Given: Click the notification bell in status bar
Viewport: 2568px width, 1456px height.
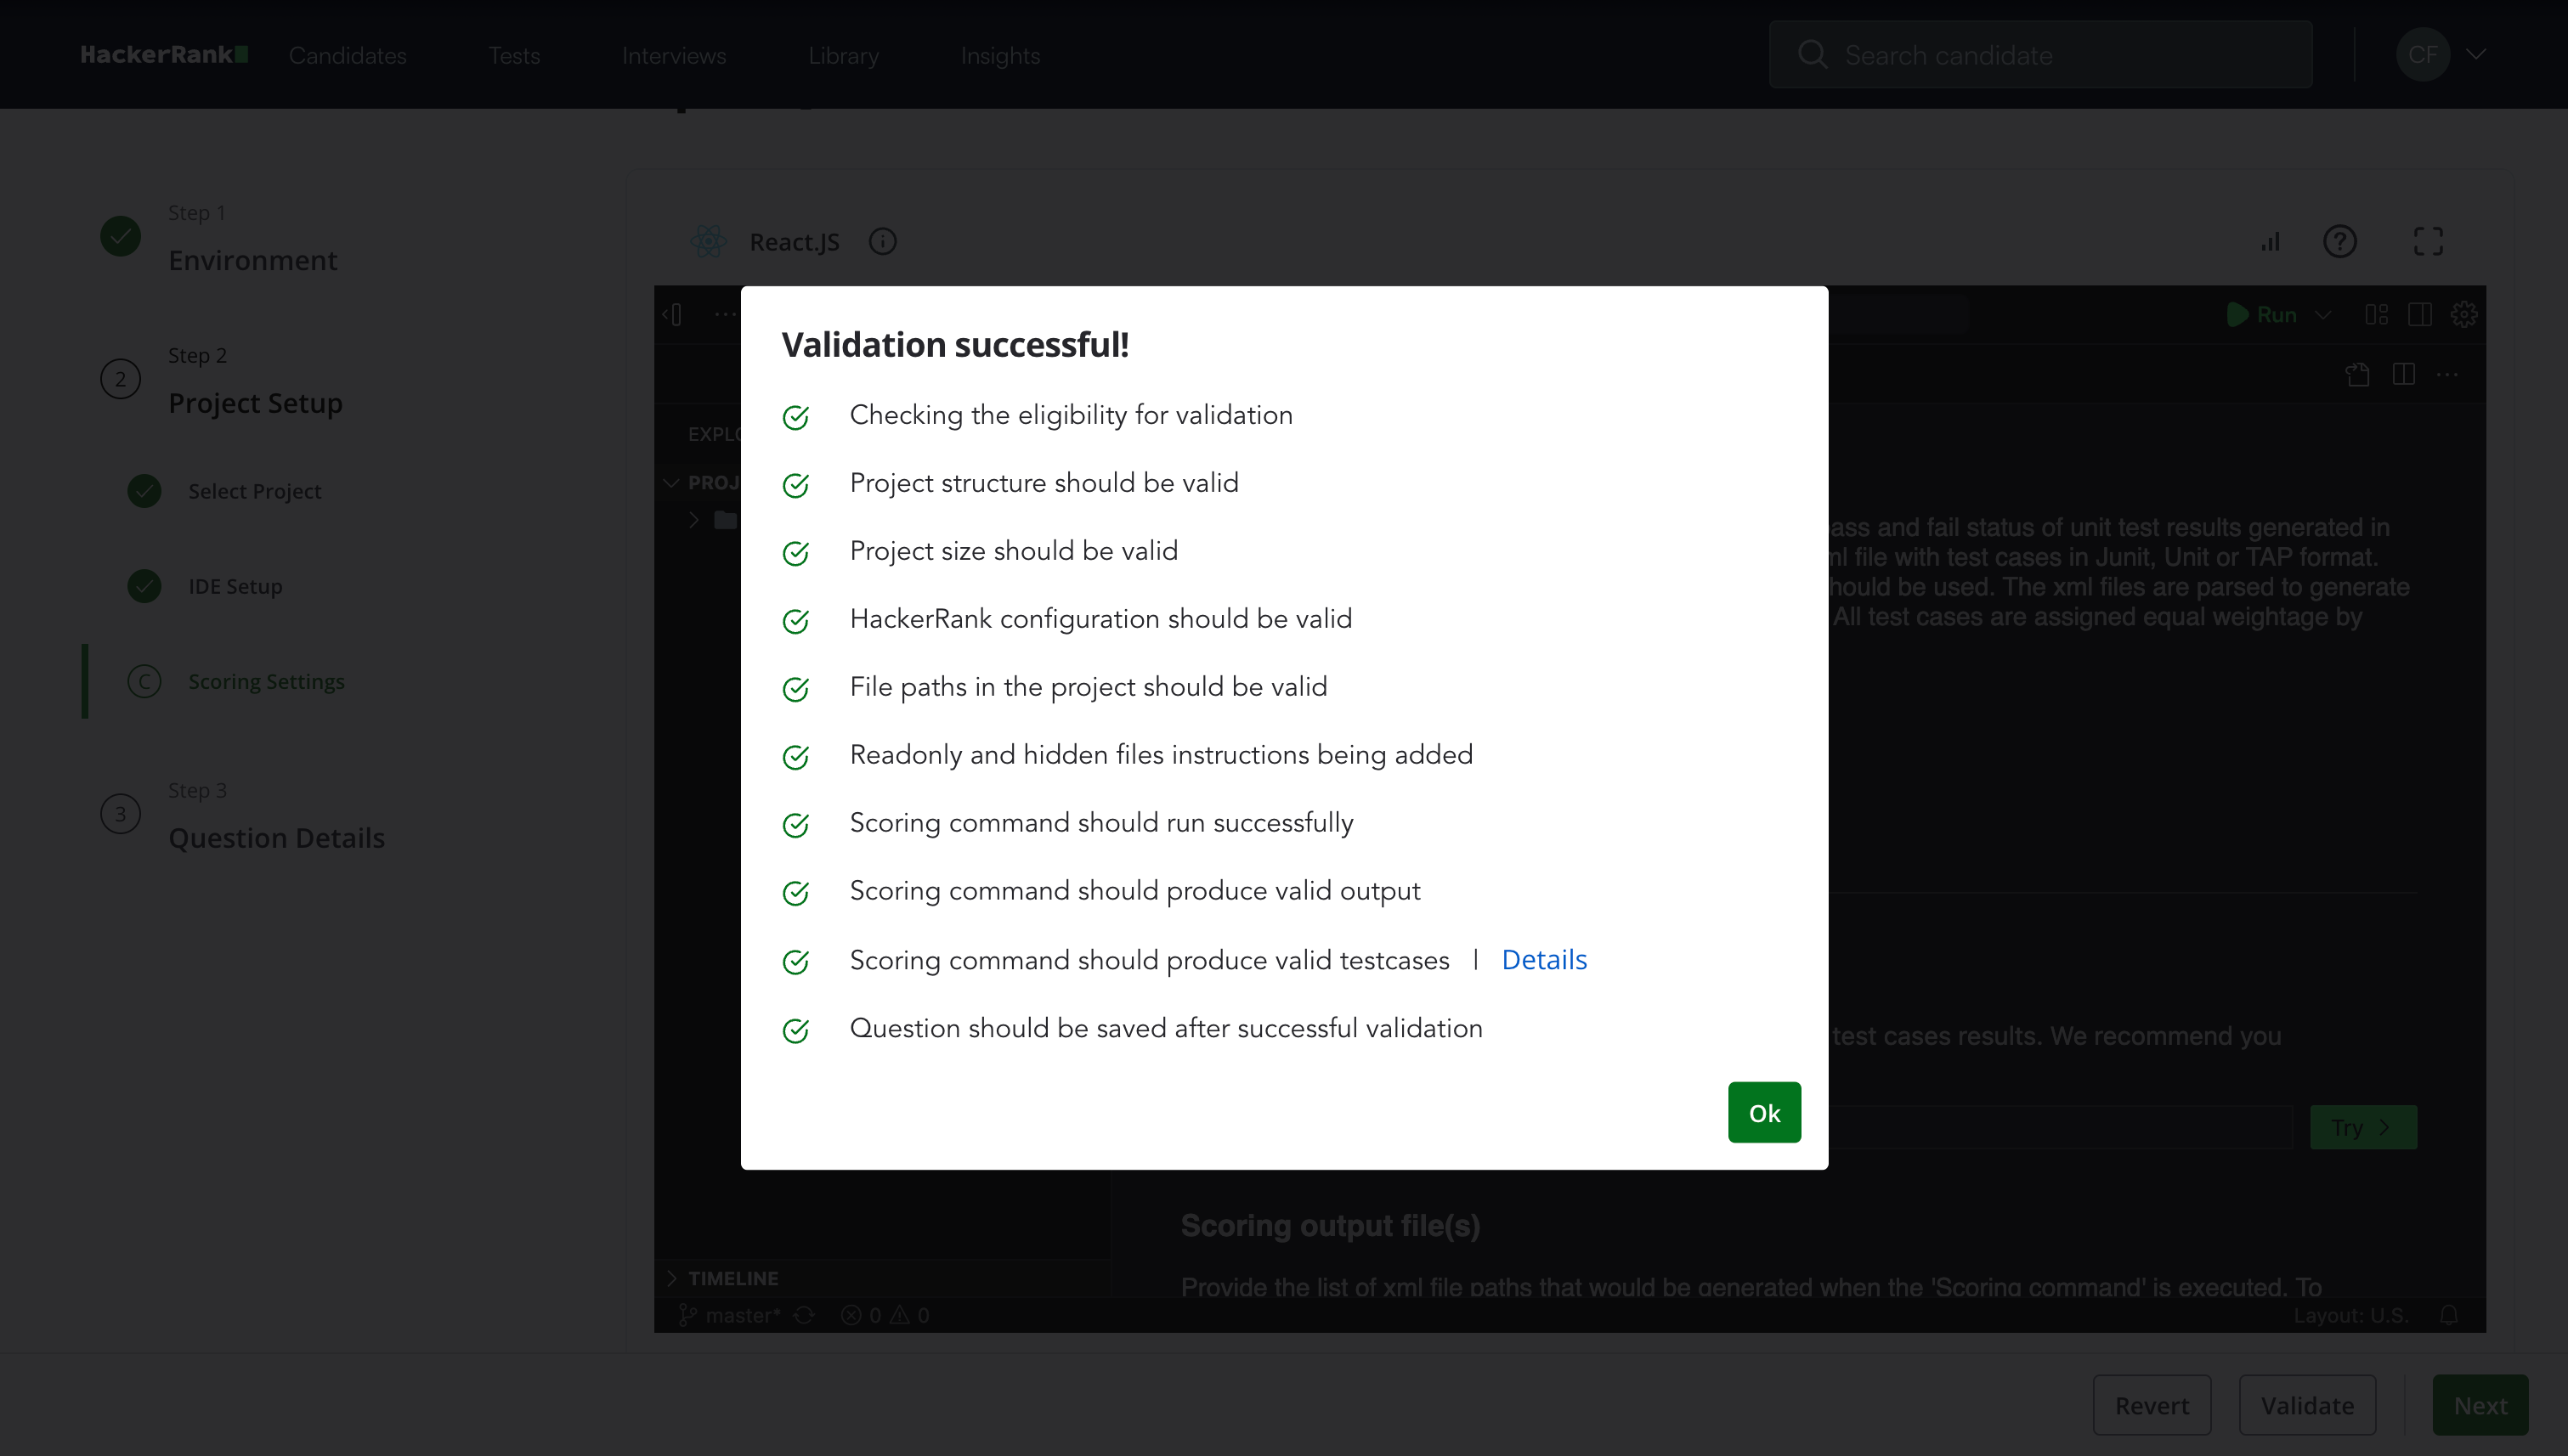Looking at the screenshot, I should [x=2449, y=1315].
